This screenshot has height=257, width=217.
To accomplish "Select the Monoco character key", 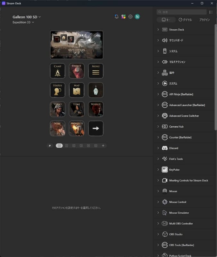I will tap(77, 128).
